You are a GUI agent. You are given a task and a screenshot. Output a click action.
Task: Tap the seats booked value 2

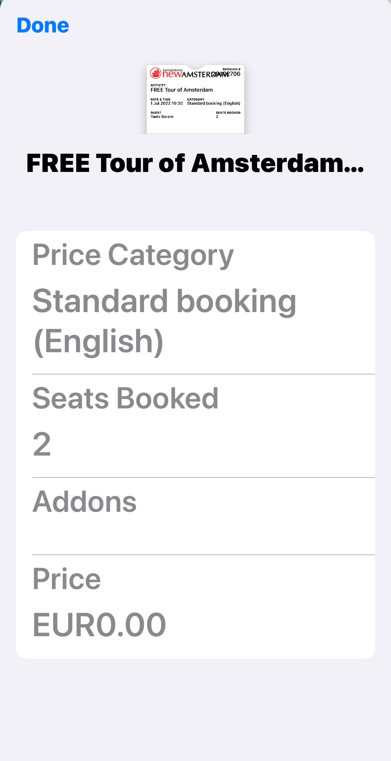pos(42,444)
